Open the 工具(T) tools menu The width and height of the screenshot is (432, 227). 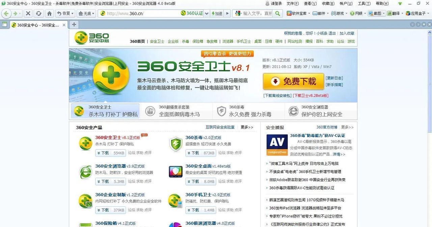(x=364, y=3)
